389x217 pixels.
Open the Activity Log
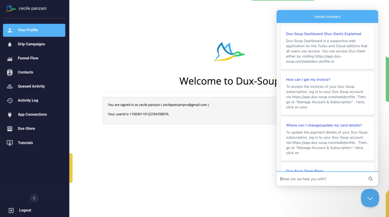coord(34,100)
